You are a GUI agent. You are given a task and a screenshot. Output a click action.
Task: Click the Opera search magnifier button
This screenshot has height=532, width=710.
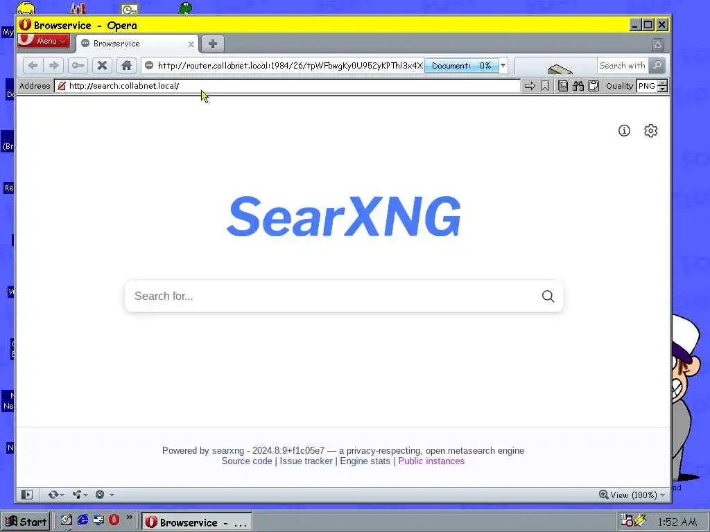pyautogui.click(x=657, y=66)
